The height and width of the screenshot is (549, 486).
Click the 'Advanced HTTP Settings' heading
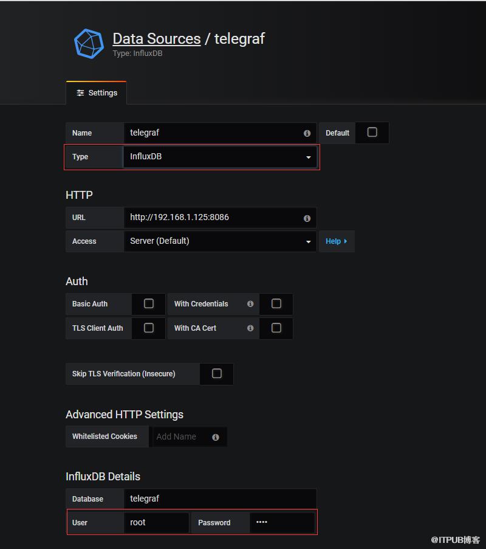pos(125,415)
